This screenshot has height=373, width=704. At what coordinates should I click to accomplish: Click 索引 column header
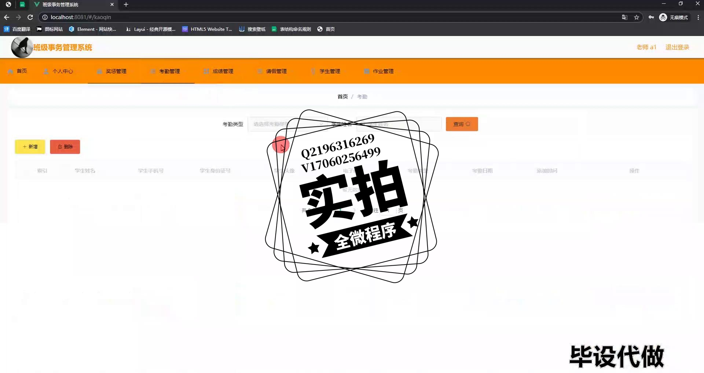[42, 171]
